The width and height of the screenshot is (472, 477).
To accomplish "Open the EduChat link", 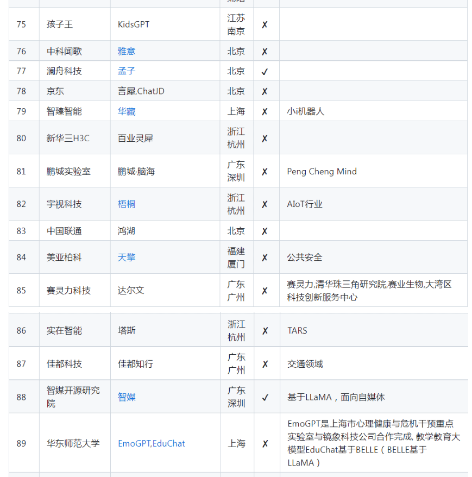I will tap(169, 443).
